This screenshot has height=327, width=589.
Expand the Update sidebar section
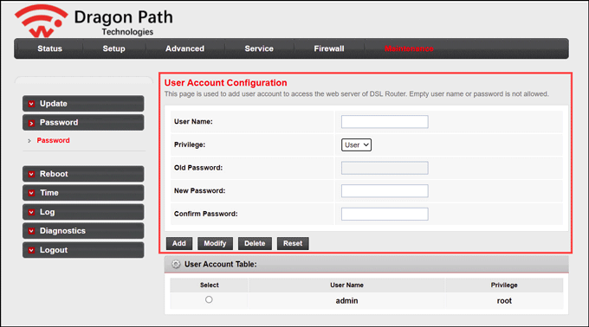coord(83,104)
